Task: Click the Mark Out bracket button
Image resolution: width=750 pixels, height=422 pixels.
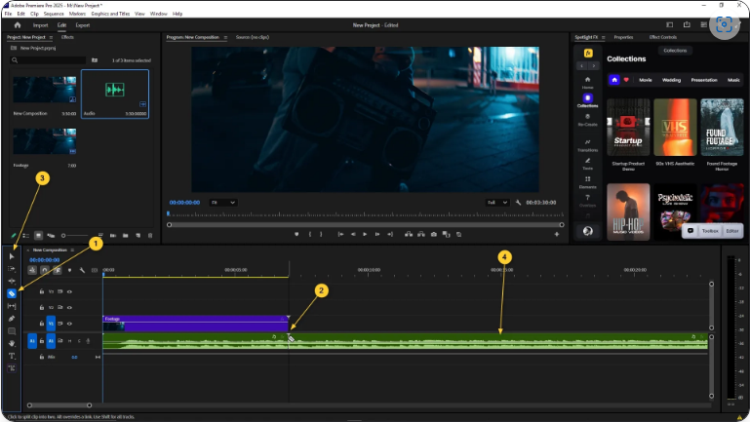Action: [x=321, y=234]
